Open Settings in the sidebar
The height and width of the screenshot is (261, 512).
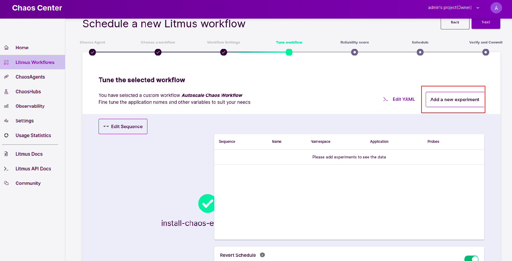32,121
